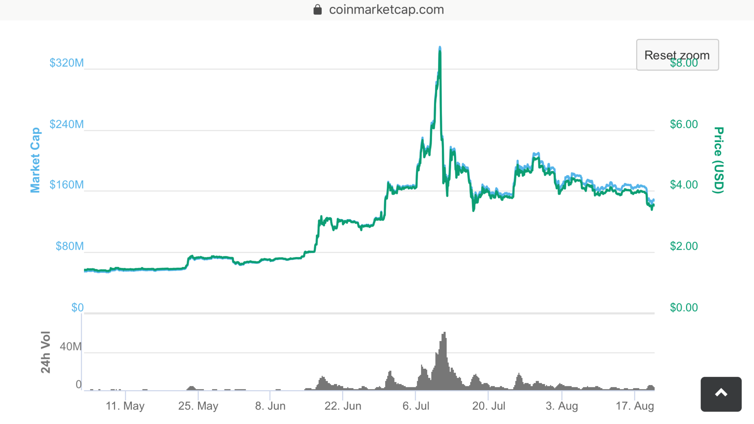Click the scroll-to-top arrow button
The height and width of the screenshot is (424, 754).
(x=721, y=394)
